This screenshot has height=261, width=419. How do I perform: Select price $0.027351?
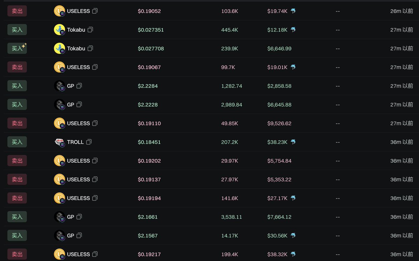coord(150,30)
